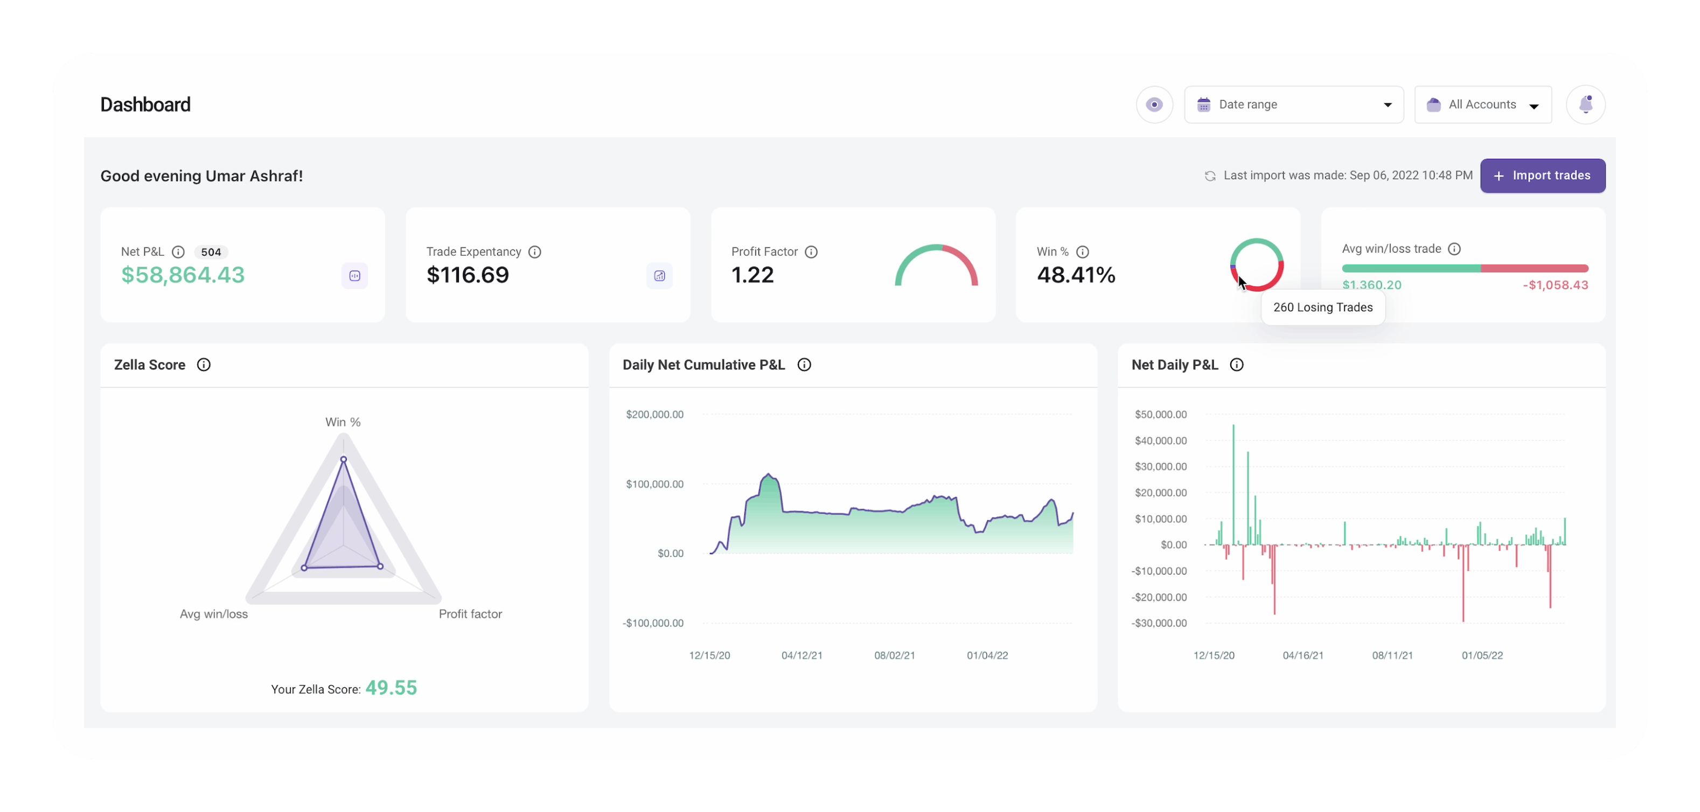The width and height of the screenshot is (1700, 812).
Task: Toggle the eye visibility icon in header
Action: tap(1154, 104)
